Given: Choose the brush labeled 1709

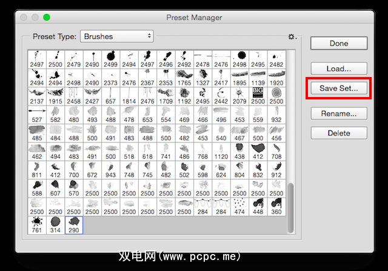Looking at the screenshot, I should (x=166, y=96).
